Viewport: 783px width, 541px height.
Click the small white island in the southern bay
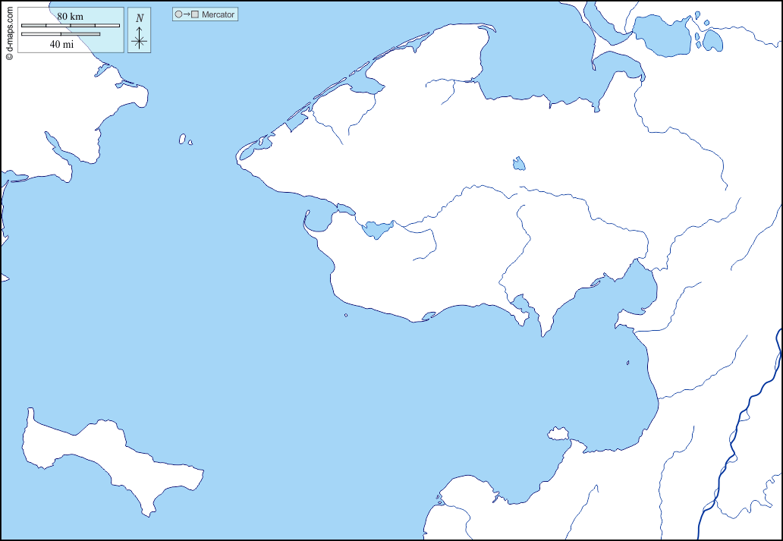pyautogui.click(x=560, y=433)
